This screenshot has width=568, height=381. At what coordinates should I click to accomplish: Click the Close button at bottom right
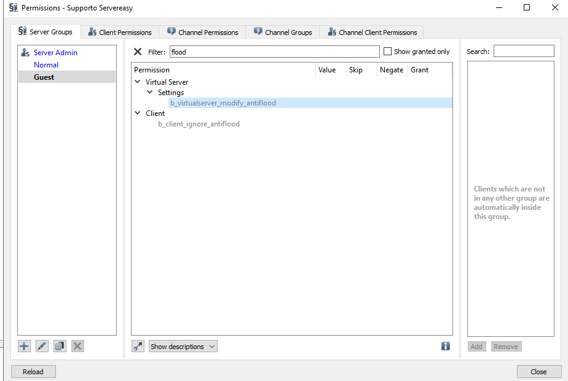[x=539, y=371]
